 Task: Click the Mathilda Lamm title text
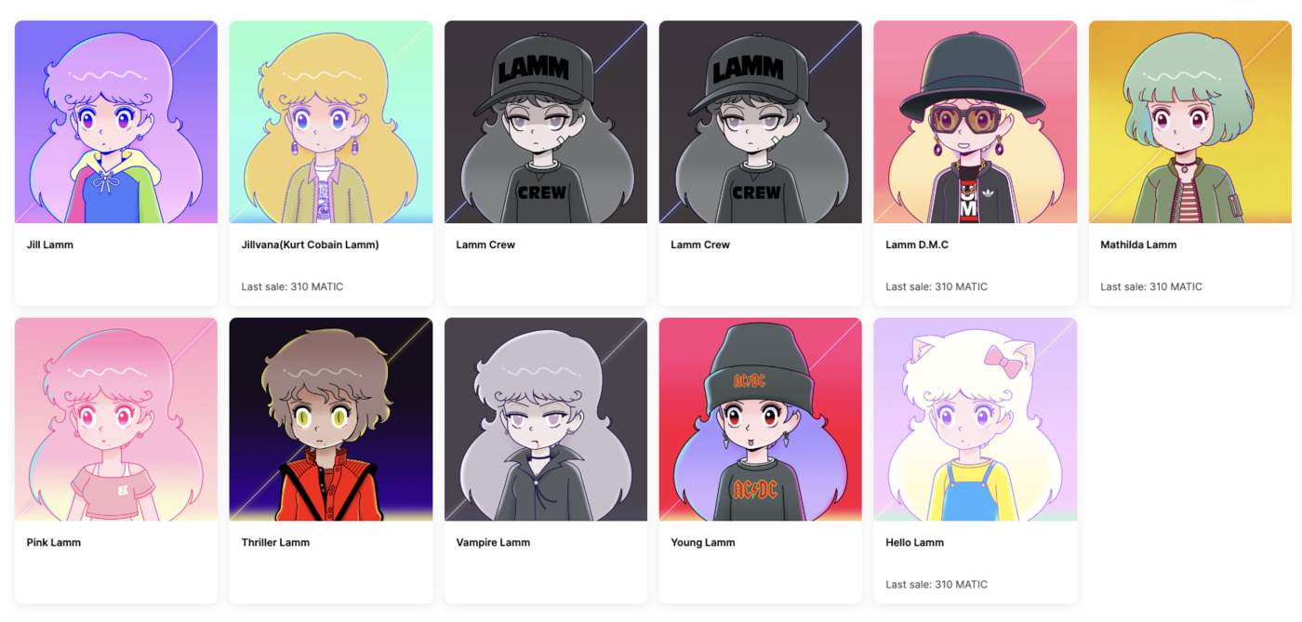point(1138,245)
